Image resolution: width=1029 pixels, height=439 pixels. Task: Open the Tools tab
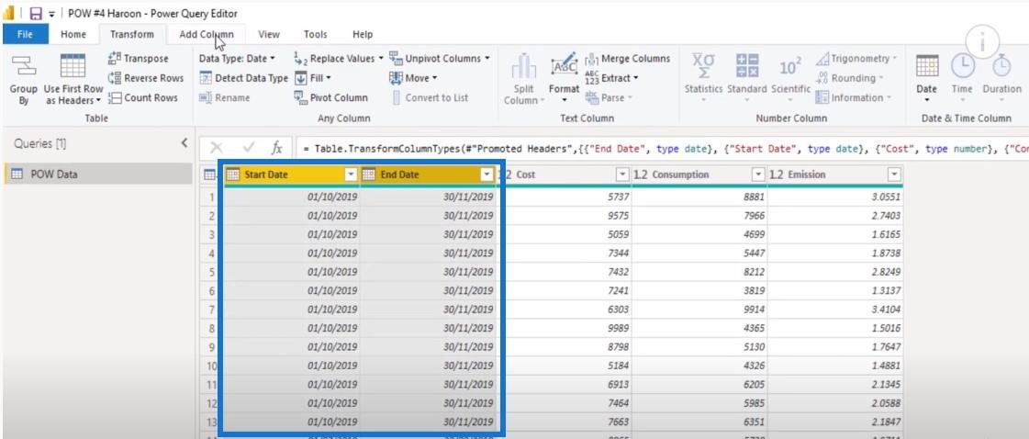click(x=316, y=34)
